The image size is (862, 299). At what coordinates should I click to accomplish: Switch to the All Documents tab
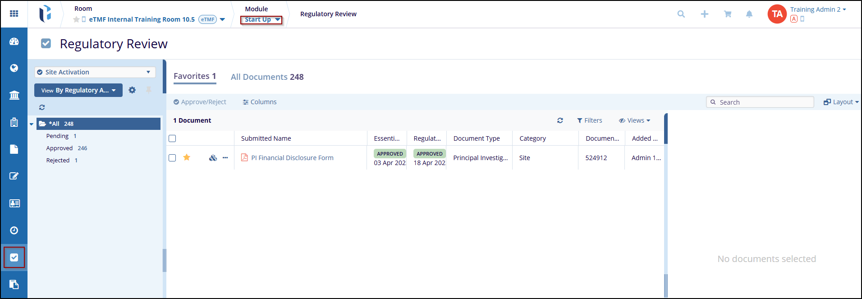[x=267, y=77]
